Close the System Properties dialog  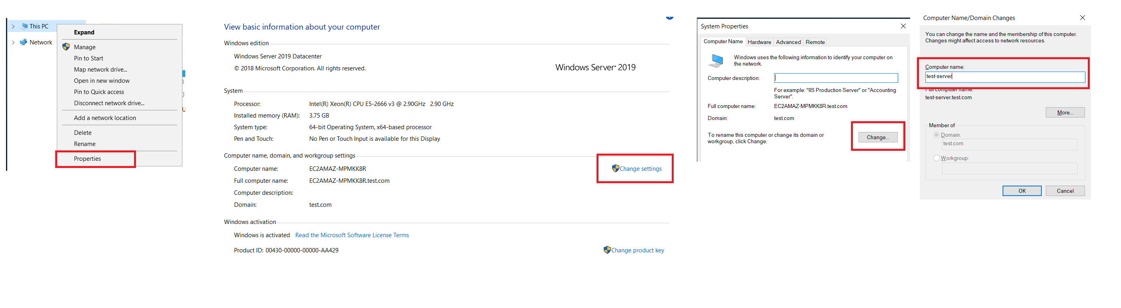903,26
